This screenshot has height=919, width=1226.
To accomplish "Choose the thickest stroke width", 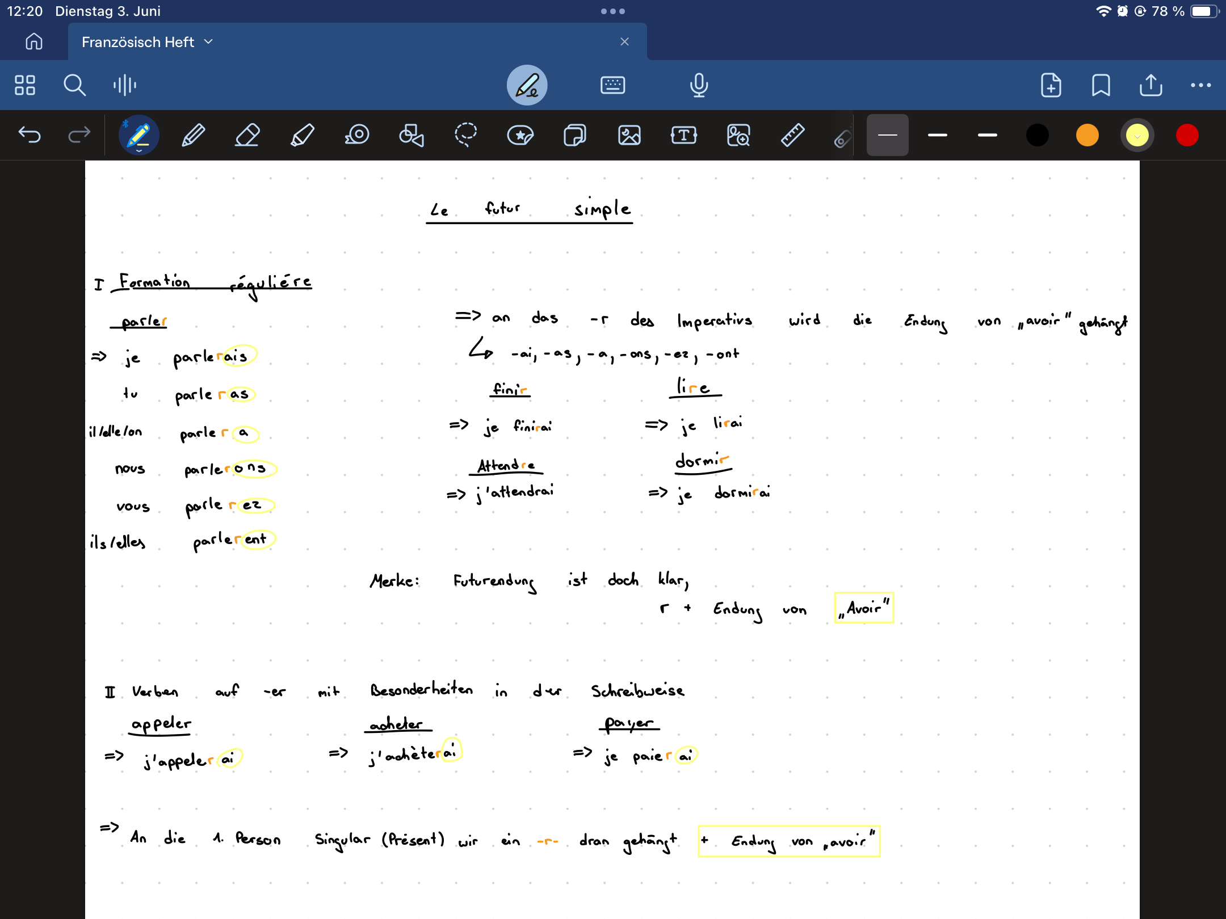I will click(988, 135).
